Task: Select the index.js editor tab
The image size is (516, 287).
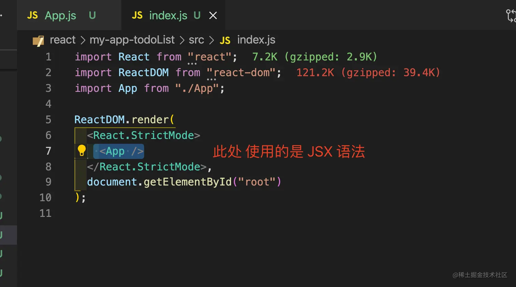Action: click(x=173, y=15)
